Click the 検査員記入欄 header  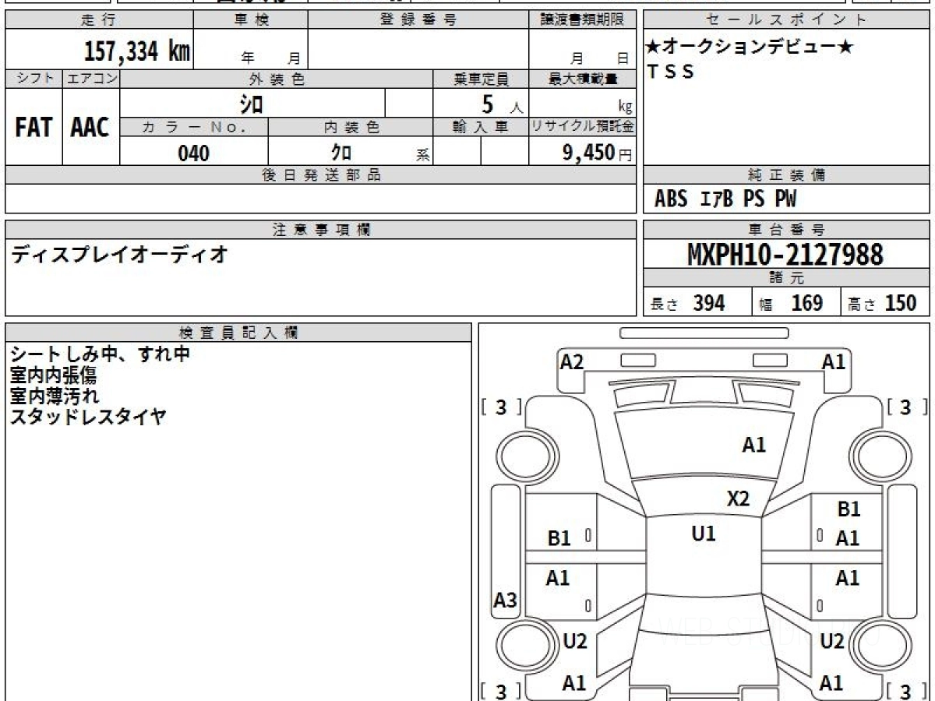pos(238,332)
